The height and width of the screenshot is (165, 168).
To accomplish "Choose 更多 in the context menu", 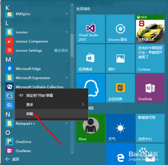I will coord(52,104).
